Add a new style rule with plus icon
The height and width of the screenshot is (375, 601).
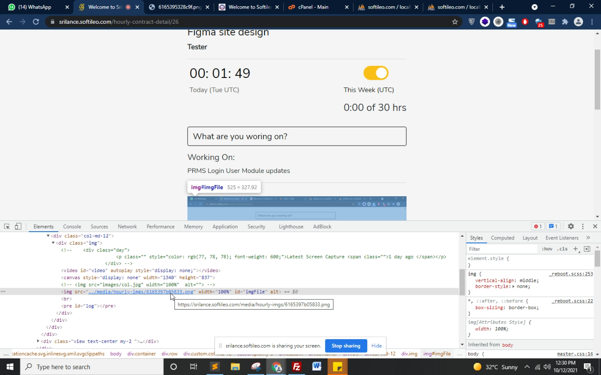coord(575,249)
